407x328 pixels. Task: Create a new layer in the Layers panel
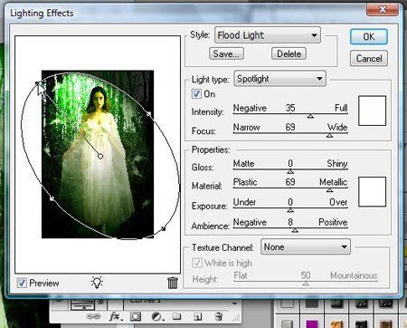point(197,316)
